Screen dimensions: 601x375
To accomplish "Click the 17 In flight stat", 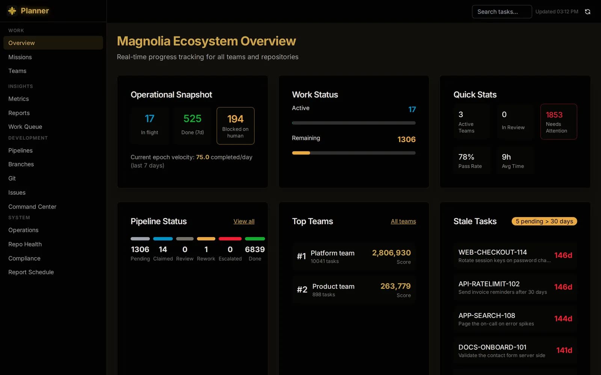I will tap(149, 126).
